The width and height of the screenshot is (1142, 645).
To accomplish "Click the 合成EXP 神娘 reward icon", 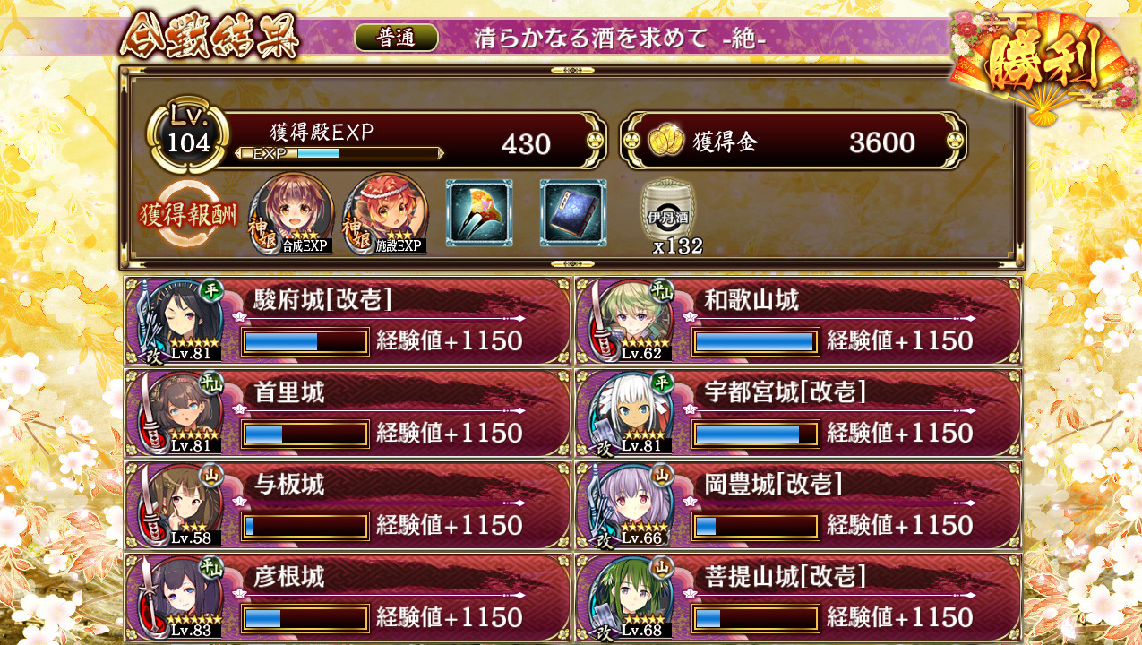I will [291, 213].
